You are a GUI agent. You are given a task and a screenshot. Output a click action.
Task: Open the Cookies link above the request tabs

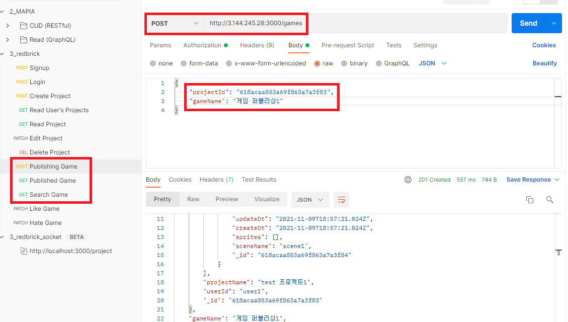544,45
